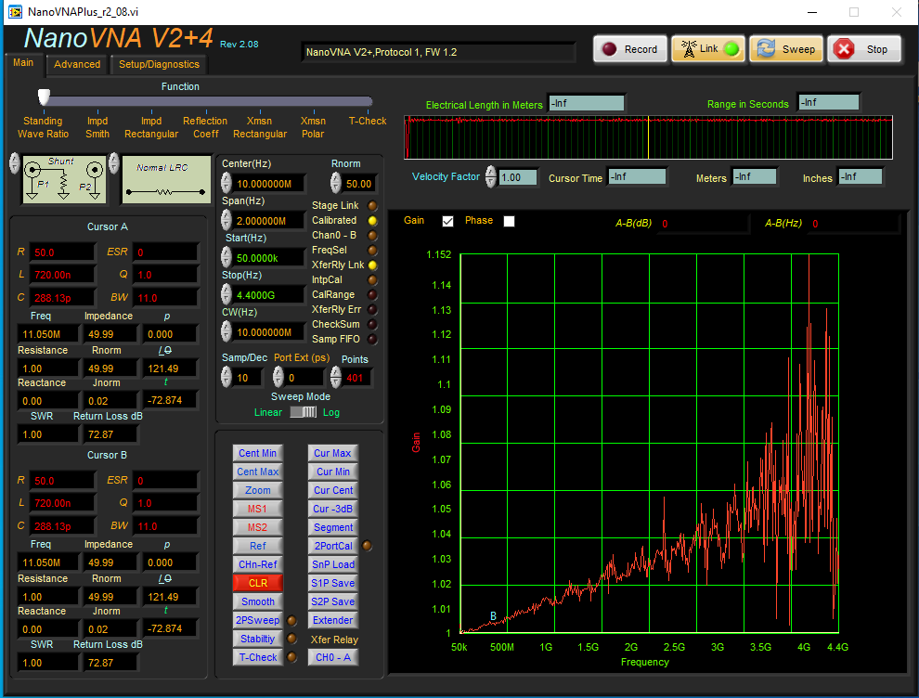The height and width of the screenshot is (698, 919).
Task: Toggle the T-Check indicator LED
Action: coord(291,657)
